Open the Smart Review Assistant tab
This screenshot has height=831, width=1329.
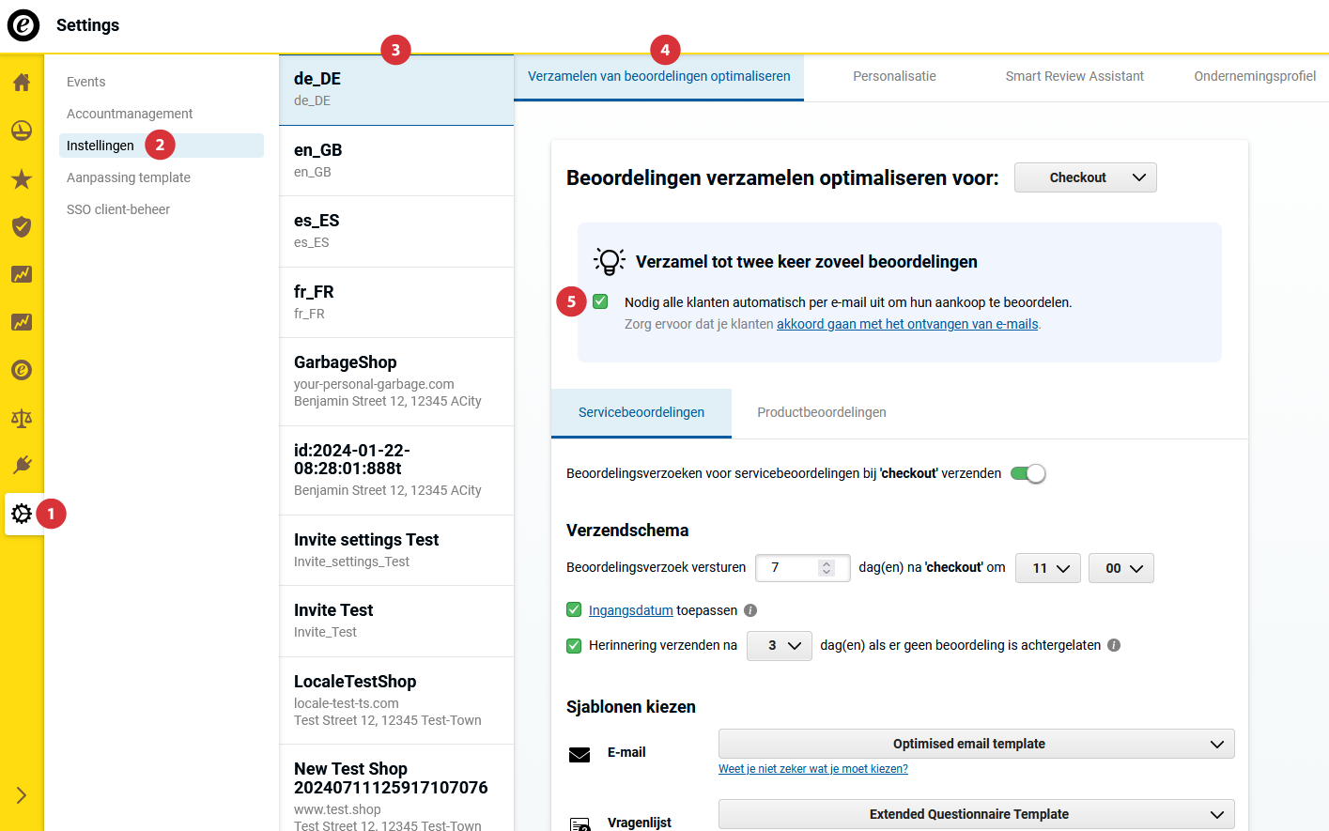[1074, 76]
